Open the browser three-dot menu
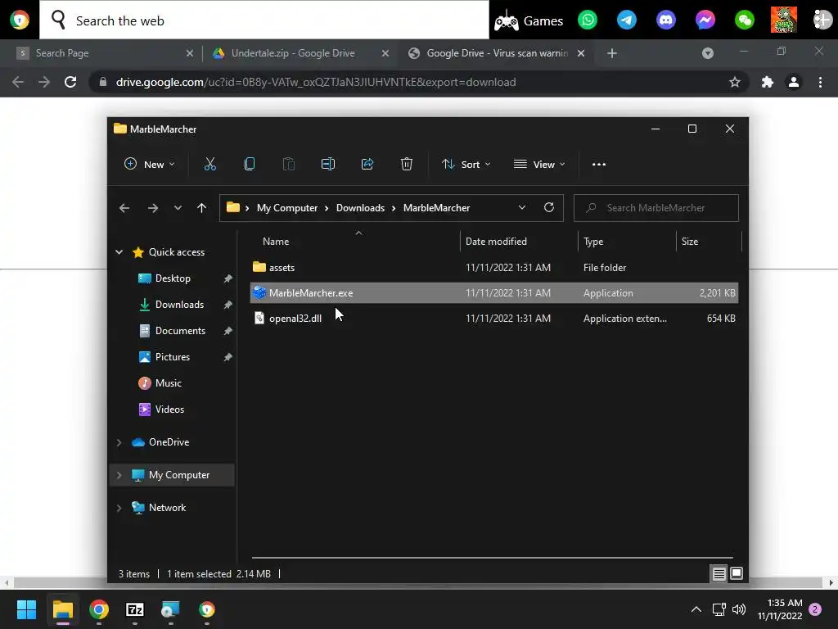The image size is (838, 629). click(820, 82)
